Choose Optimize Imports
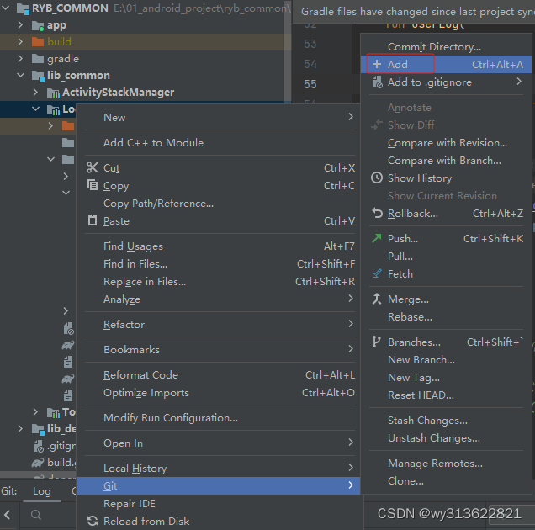 coord(220,393)
